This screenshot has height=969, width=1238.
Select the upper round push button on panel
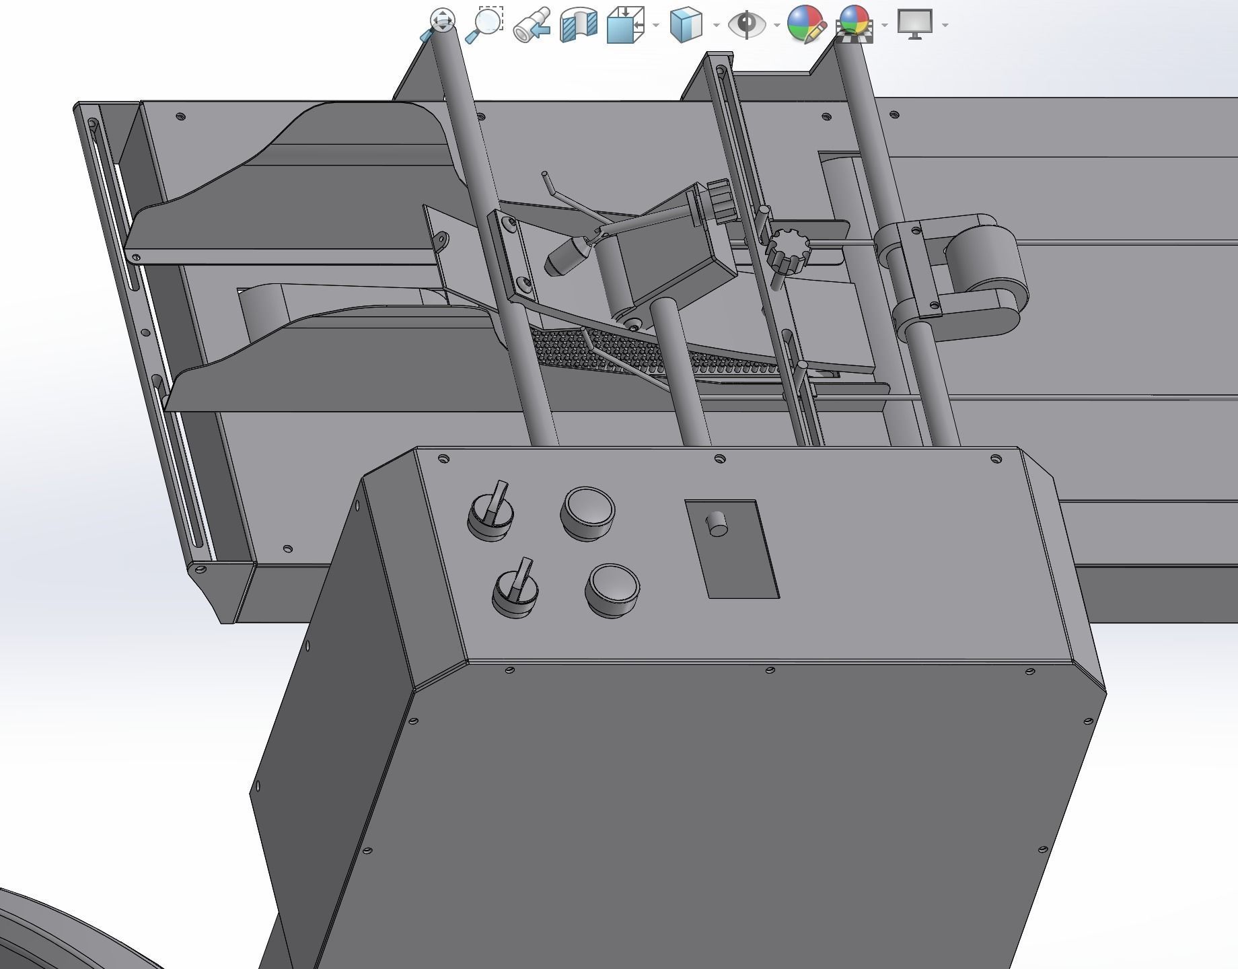click(x=587, y=513)
